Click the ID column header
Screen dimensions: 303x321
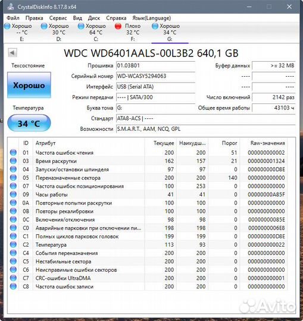click(x=26, y=143)
